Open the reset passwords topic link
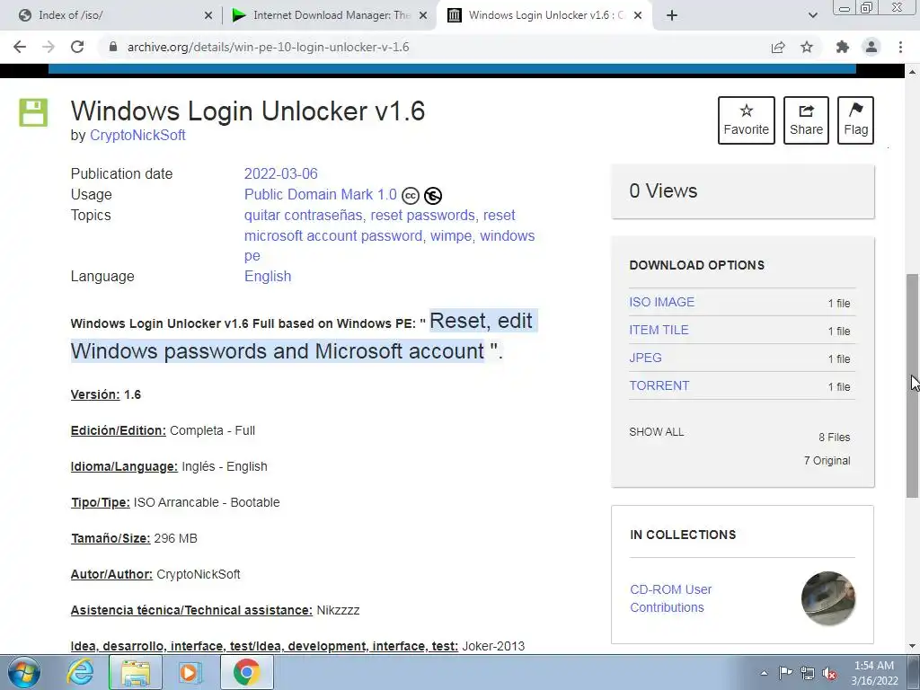 click(422, 216)
